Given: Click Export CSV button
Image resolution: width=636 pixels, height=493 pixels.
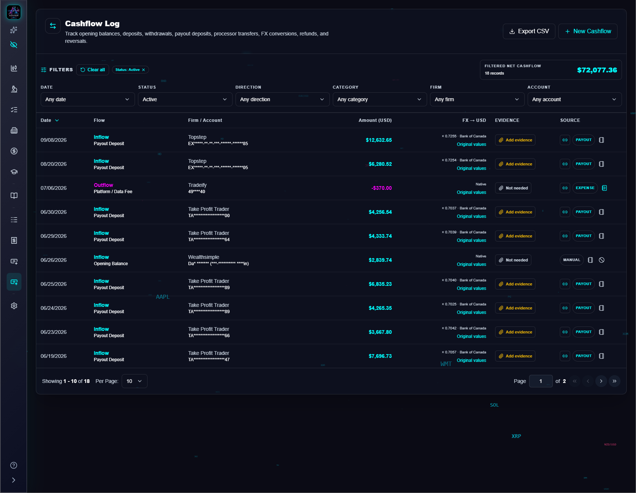Looking at the screenshot, I should (x=529, y=31).
